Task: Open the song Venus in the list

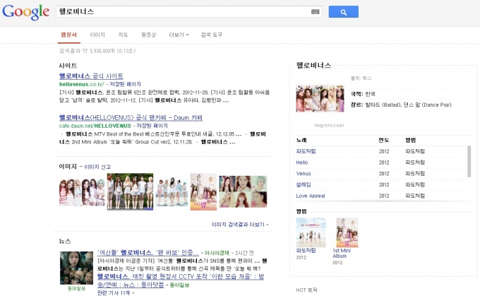Action: click(x=304, y=174)
